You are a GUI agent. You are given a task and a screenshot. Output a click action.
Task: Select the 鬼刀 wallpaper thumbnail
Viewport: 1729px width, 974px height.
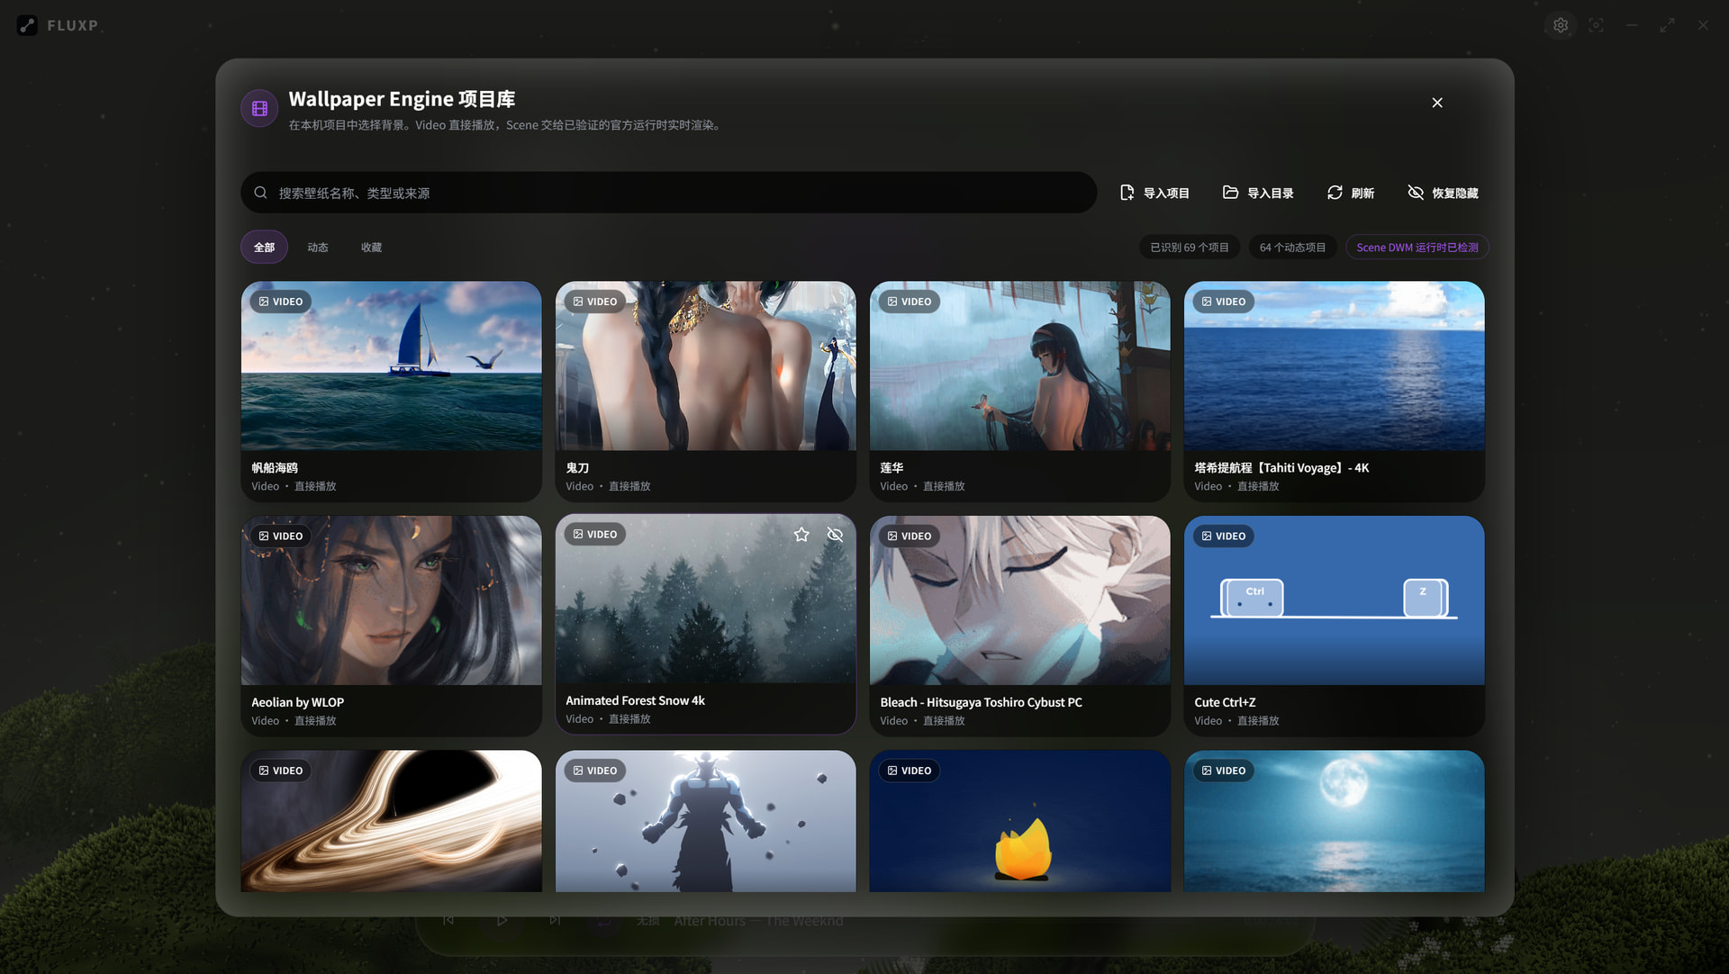pos(706,365)
